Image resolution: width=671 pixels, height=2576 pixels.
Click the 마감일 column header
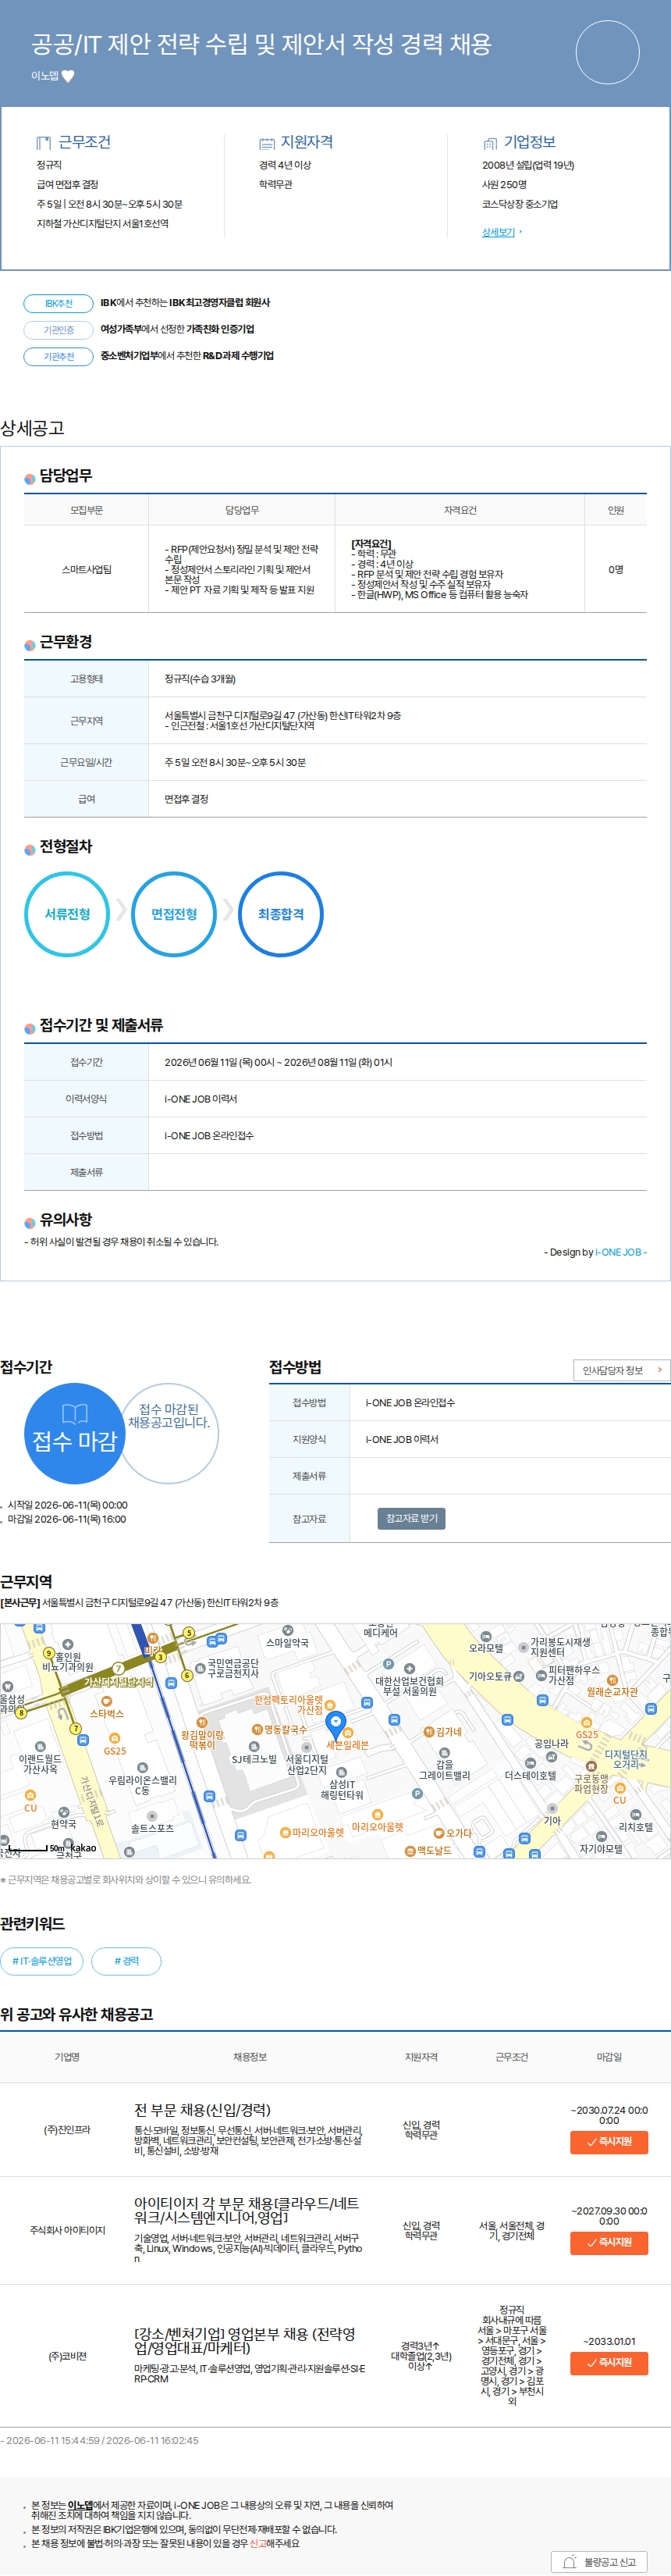[x=609, y=2057]
